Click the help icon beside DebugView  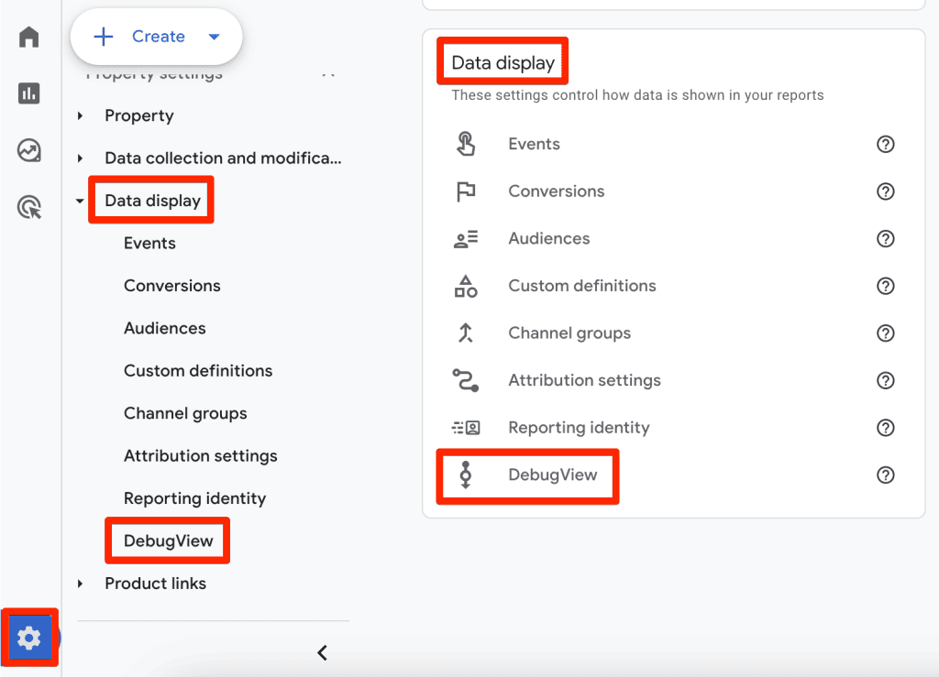pyautogui.click(x=885, y=475)
